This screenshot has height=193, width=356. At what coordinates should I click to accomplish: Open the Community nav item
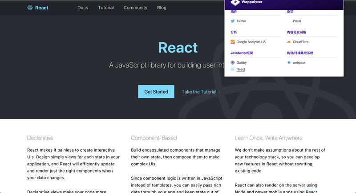pyautogui.click(x=135, y=8)
